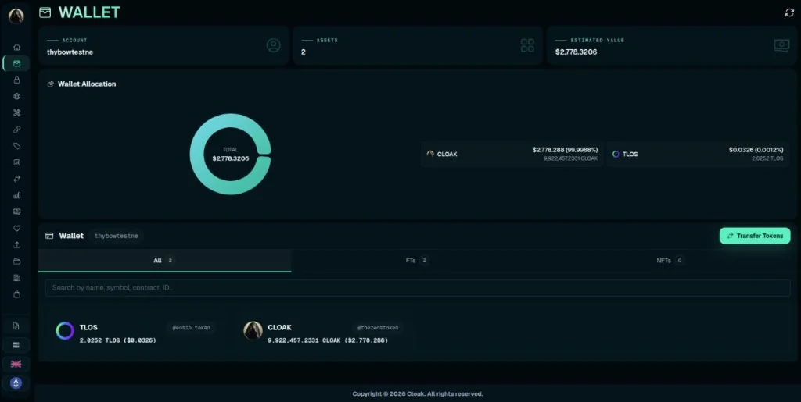801x402 pixels.
Task: Click the copyright footer text
Action: [x=418, y=394]
